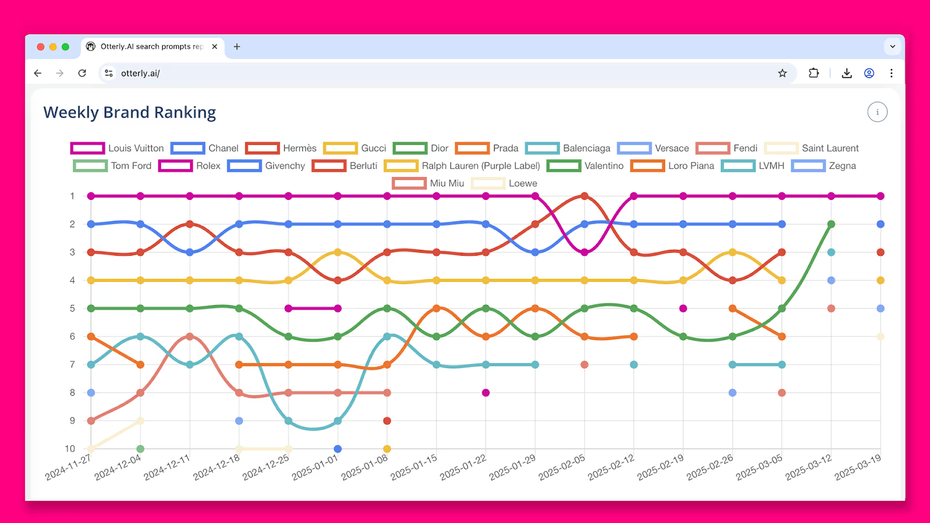Click the chart info icon
This screenshot has height=523, width=930.
click(x=877, y=112)
